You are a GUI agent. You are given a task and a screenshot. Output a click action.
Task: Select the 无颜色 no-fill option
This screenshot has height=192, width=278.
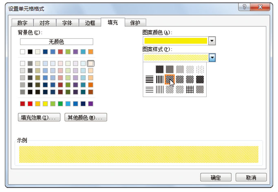[x=56, y=41]
